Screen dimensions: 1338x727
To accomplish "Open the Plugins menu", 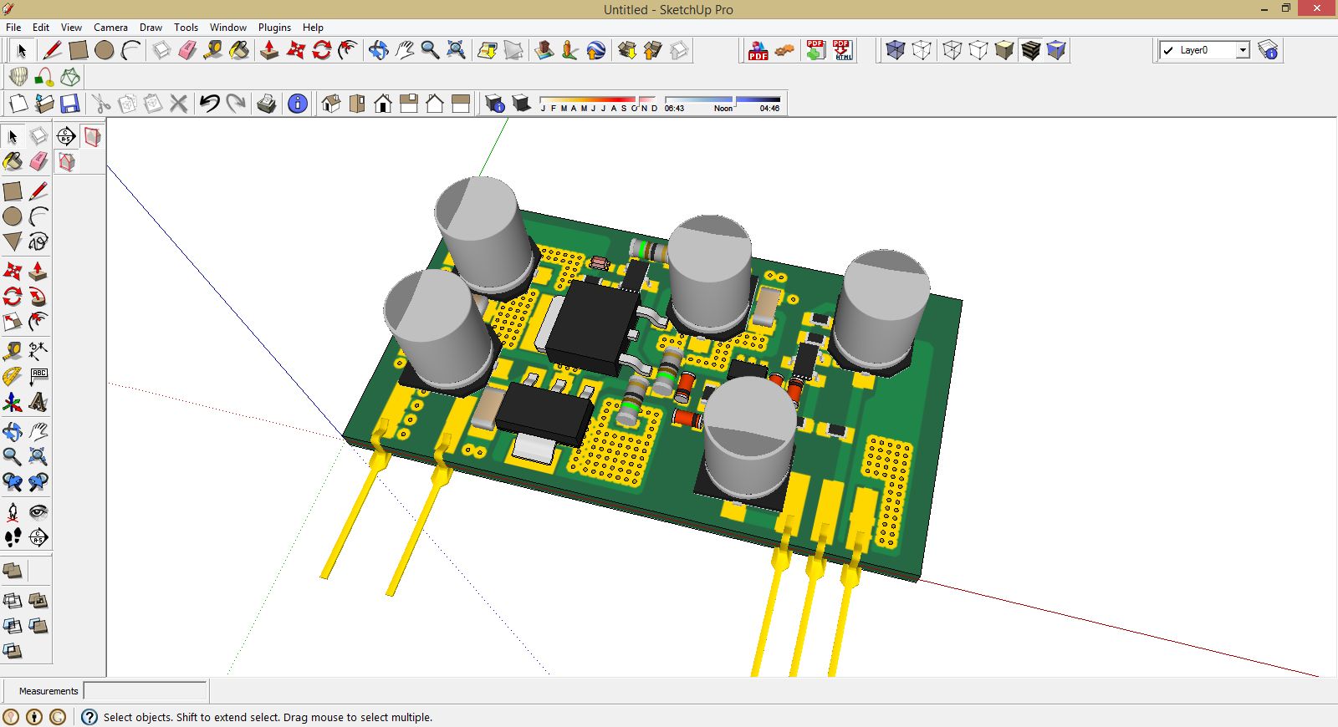I will (x=274, y=28).
